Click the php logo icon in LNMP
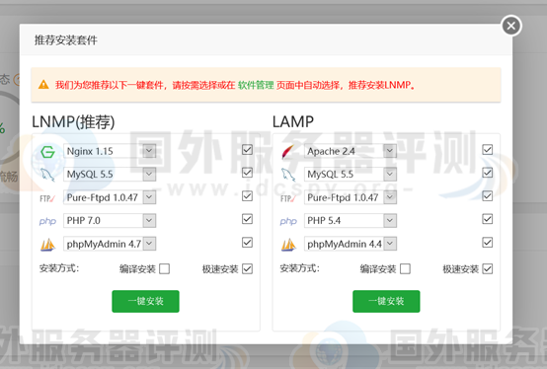The width and height of the screenshot is (547, 369). pyautogui.click(x=47, y=221)
